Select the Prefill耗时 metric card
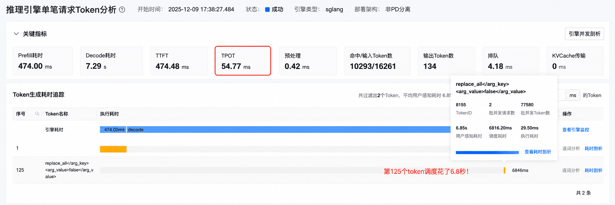The width and height of the screenshot is (615, 205). pyautogui.click(x=43, y=61)
